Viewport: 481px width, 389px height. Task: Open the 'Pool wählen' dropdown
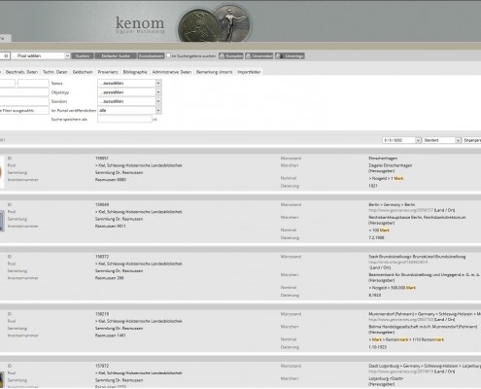point(41,55)
